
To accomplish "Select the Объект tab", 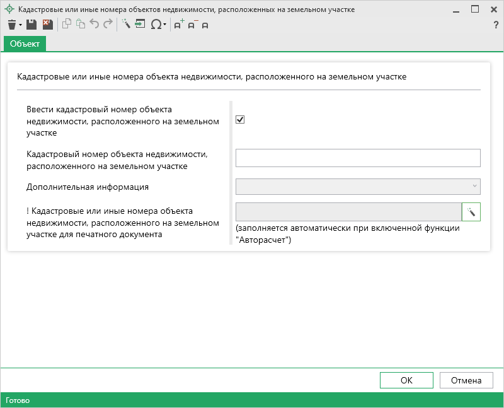I will 25,43.
